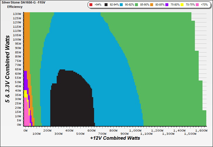Click the red >94% legend swatch
Viewport: 213px width, 147px height.
point(91,5)
